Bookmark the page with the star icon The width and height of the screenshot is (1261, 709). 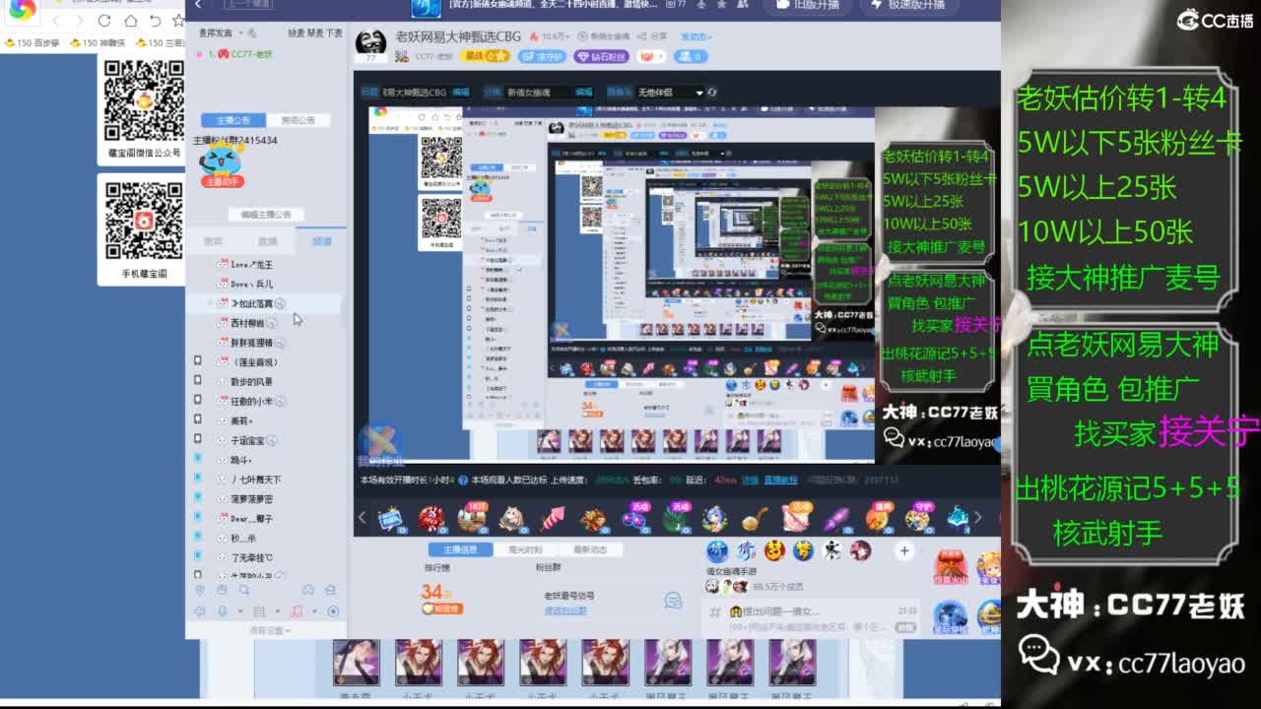click(x=178, y=21)
